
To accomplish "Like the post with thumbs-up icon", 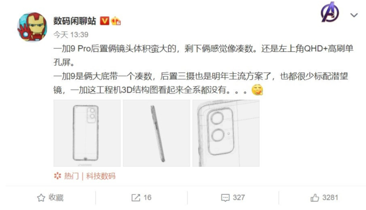I will coord(315,197).
